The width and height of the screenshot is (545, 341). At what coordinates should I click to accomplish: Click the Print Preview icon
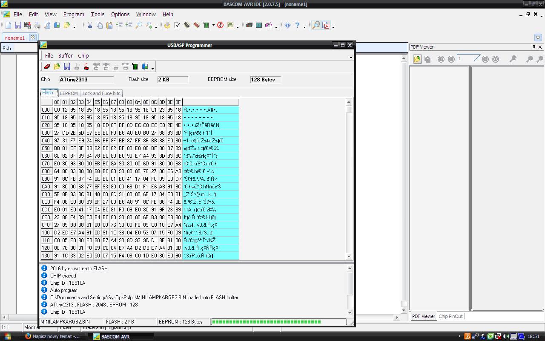pos(47,26)
